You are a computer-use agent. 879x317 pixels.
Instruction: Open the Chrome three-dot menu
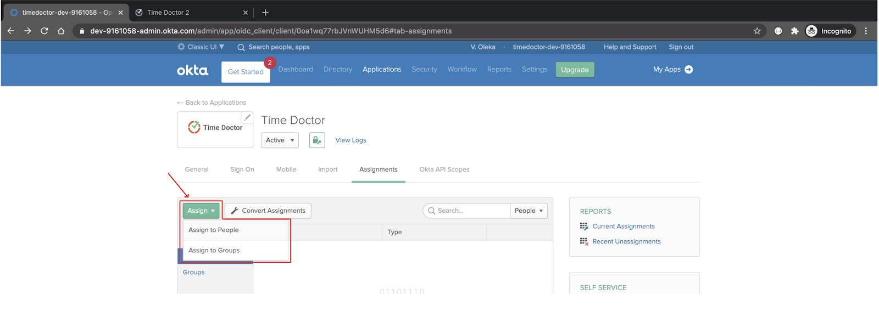(866, 31)
